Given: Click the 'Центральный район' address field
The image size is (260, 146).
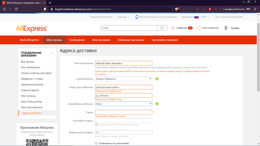Looking at the screenshot, I should [124, 87].
